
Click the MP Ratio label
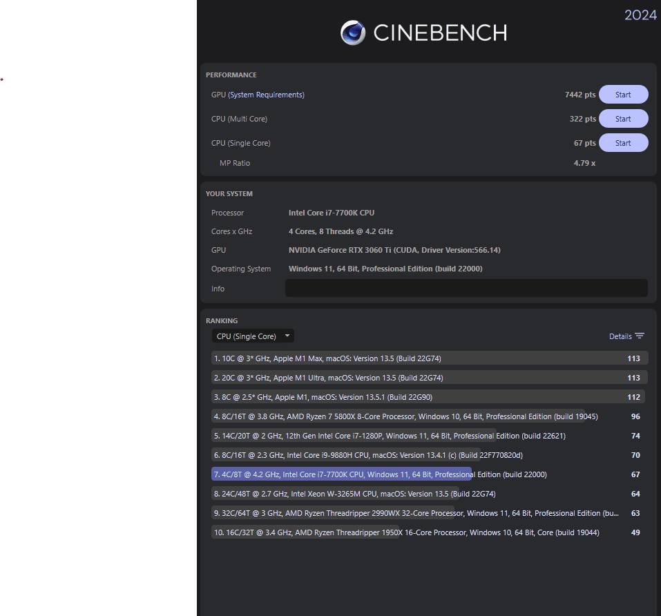[235, 163]
